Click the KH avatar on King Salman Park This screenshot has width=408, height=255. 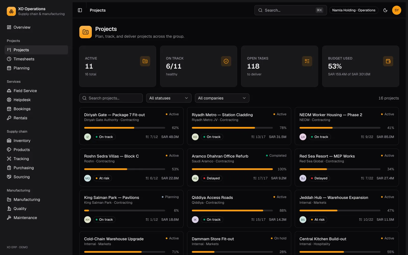pyautogui.click(x=87, y=220)
